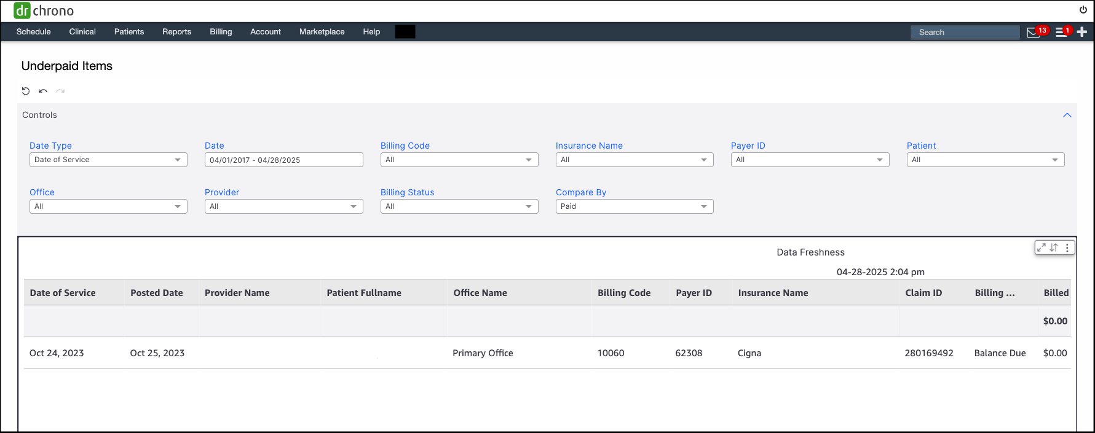Click the Oct 25, 2023 cell
This screenshot has width=1095, height=433.
(x=157, y=353)
